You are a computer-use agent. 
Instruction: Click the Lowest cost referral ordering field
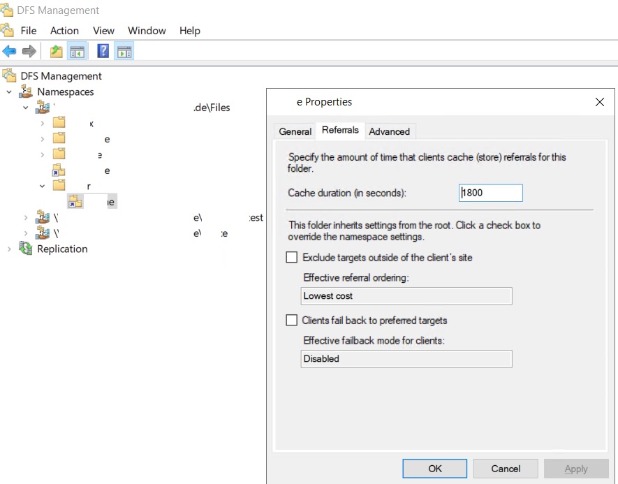click(406, 296)
